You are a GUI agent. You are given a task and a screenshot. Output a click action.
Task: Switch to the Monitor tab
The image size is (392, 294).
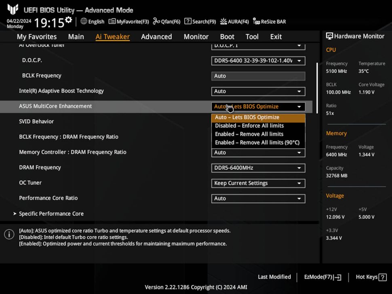click(x=196, y=36)
